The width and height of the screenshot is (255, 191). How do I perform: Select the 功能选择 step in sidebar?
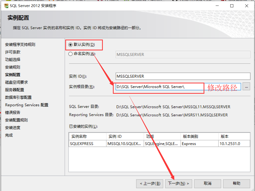pos(13,59)
